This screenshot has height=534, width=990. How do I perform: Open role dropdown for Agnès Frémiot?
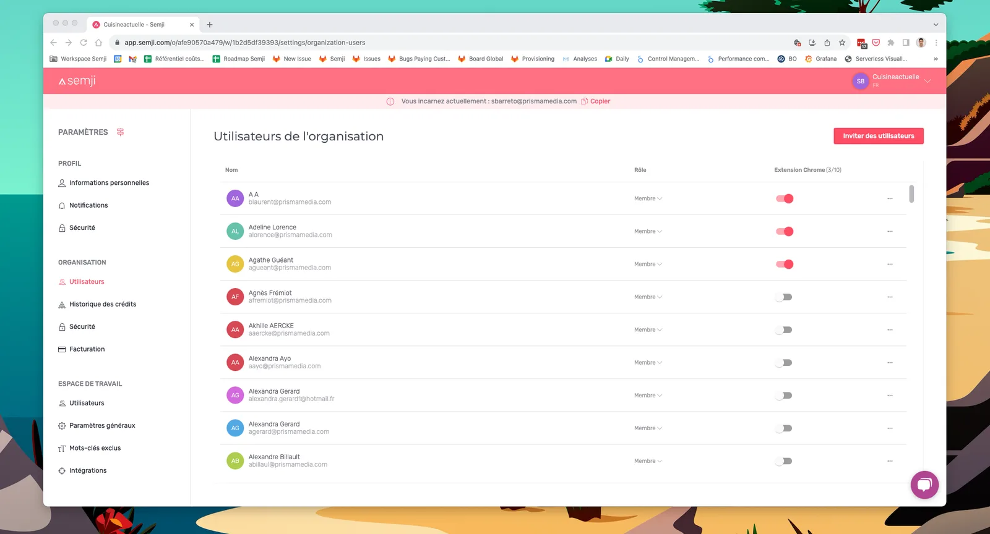(x=648, y=297)
